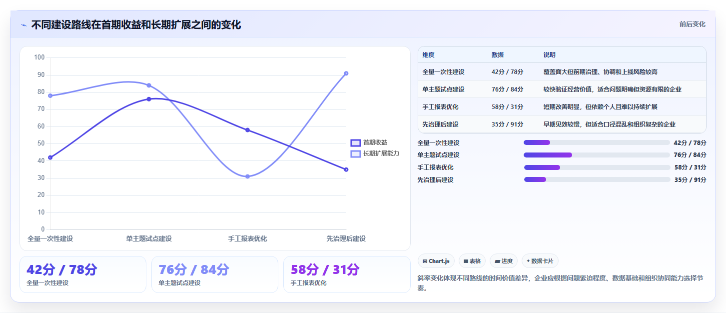Select the 表格 tag chip
The width and height of the screenshot is (726, 313).
pos(472,261)
